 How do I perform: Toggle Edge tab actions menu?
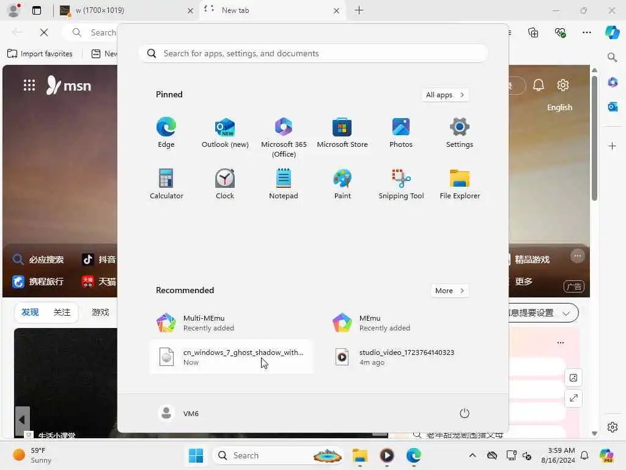(x=36, y=10)
